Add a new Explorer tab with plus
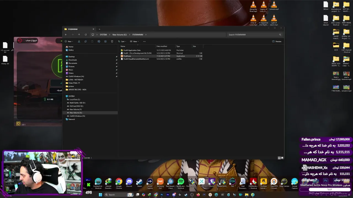The height and width of the screenshot is (198, 353). [100, 29]
